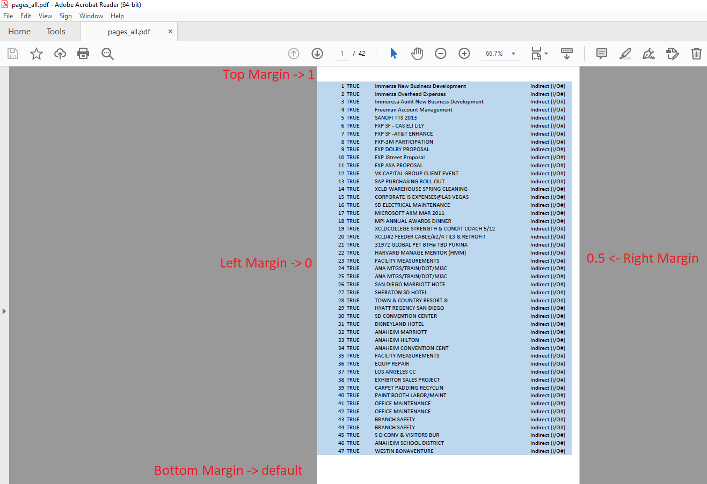This screenshot has height=484, width=707.
Task: Click the delete pages trash icon
Action: pos(696,54)
